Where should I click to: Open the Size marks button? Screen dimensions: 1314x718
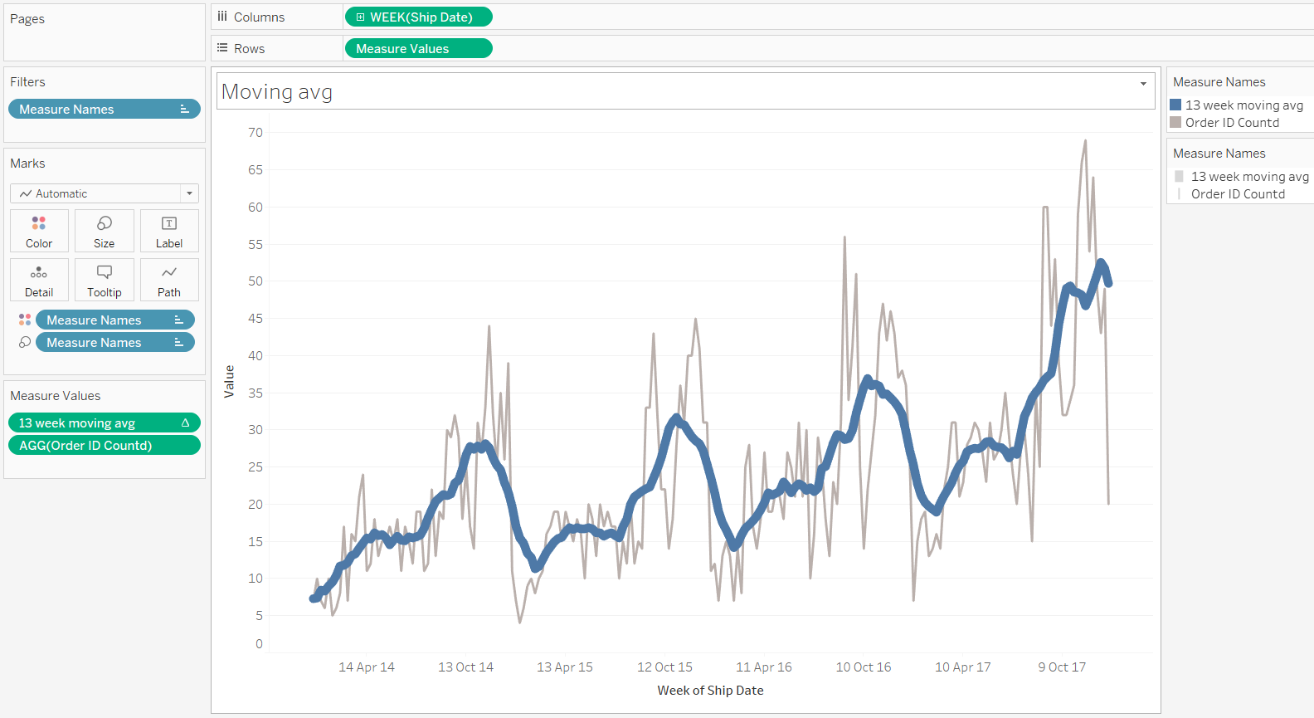105,231
